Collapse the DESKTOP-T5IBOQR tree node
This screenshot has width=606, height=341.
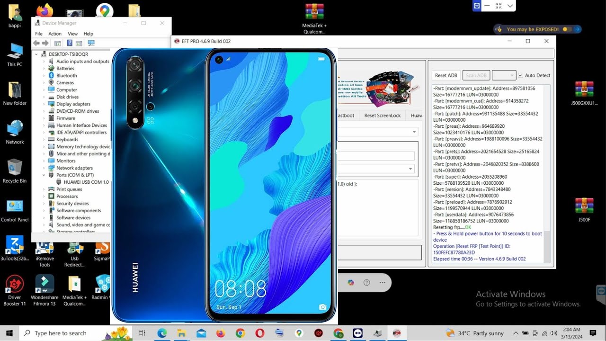point(36,54)
